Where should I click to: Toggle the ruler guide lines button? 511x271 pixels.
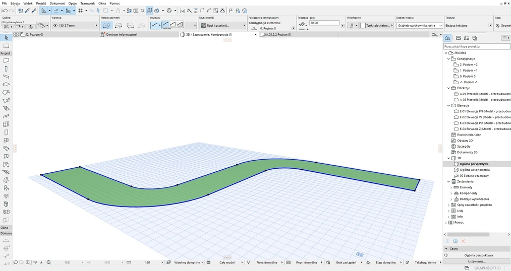45,10
